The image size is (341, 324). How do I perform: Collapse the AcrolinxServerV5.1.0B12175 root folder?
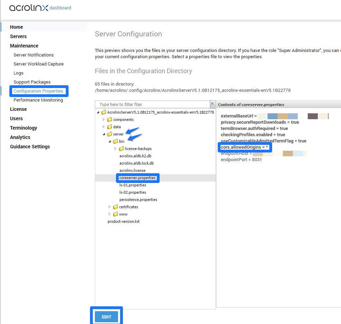(98, 112)
